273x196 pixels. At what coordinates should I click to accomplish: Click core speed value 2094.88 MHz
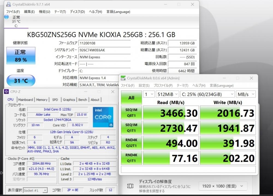click(41, 164)
